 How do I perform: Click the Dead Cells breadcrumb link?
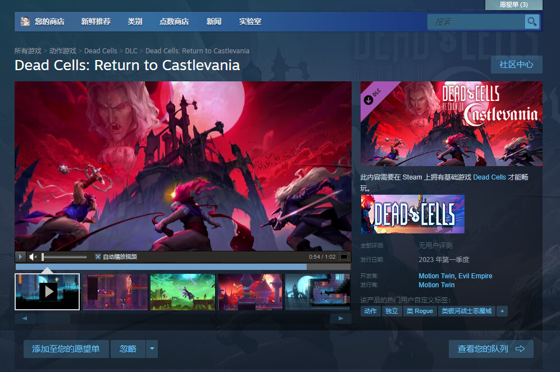(101, 50)
